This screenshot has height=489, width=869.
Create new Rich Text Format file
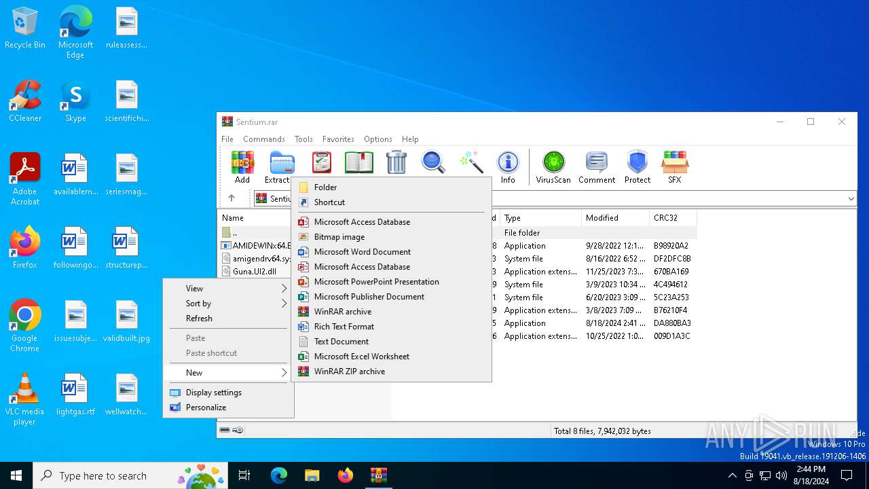click(x=391, y=327)
